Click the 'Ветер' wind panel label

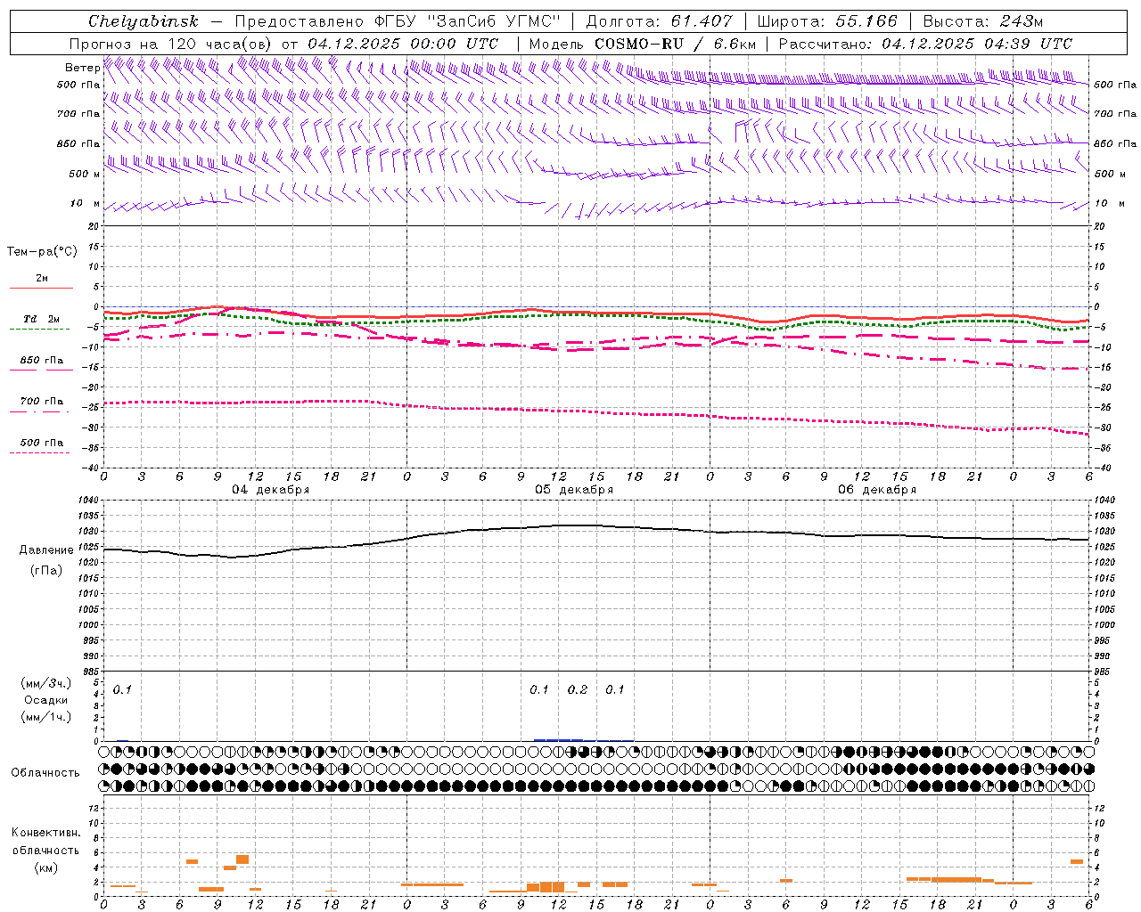pos(83,68)
